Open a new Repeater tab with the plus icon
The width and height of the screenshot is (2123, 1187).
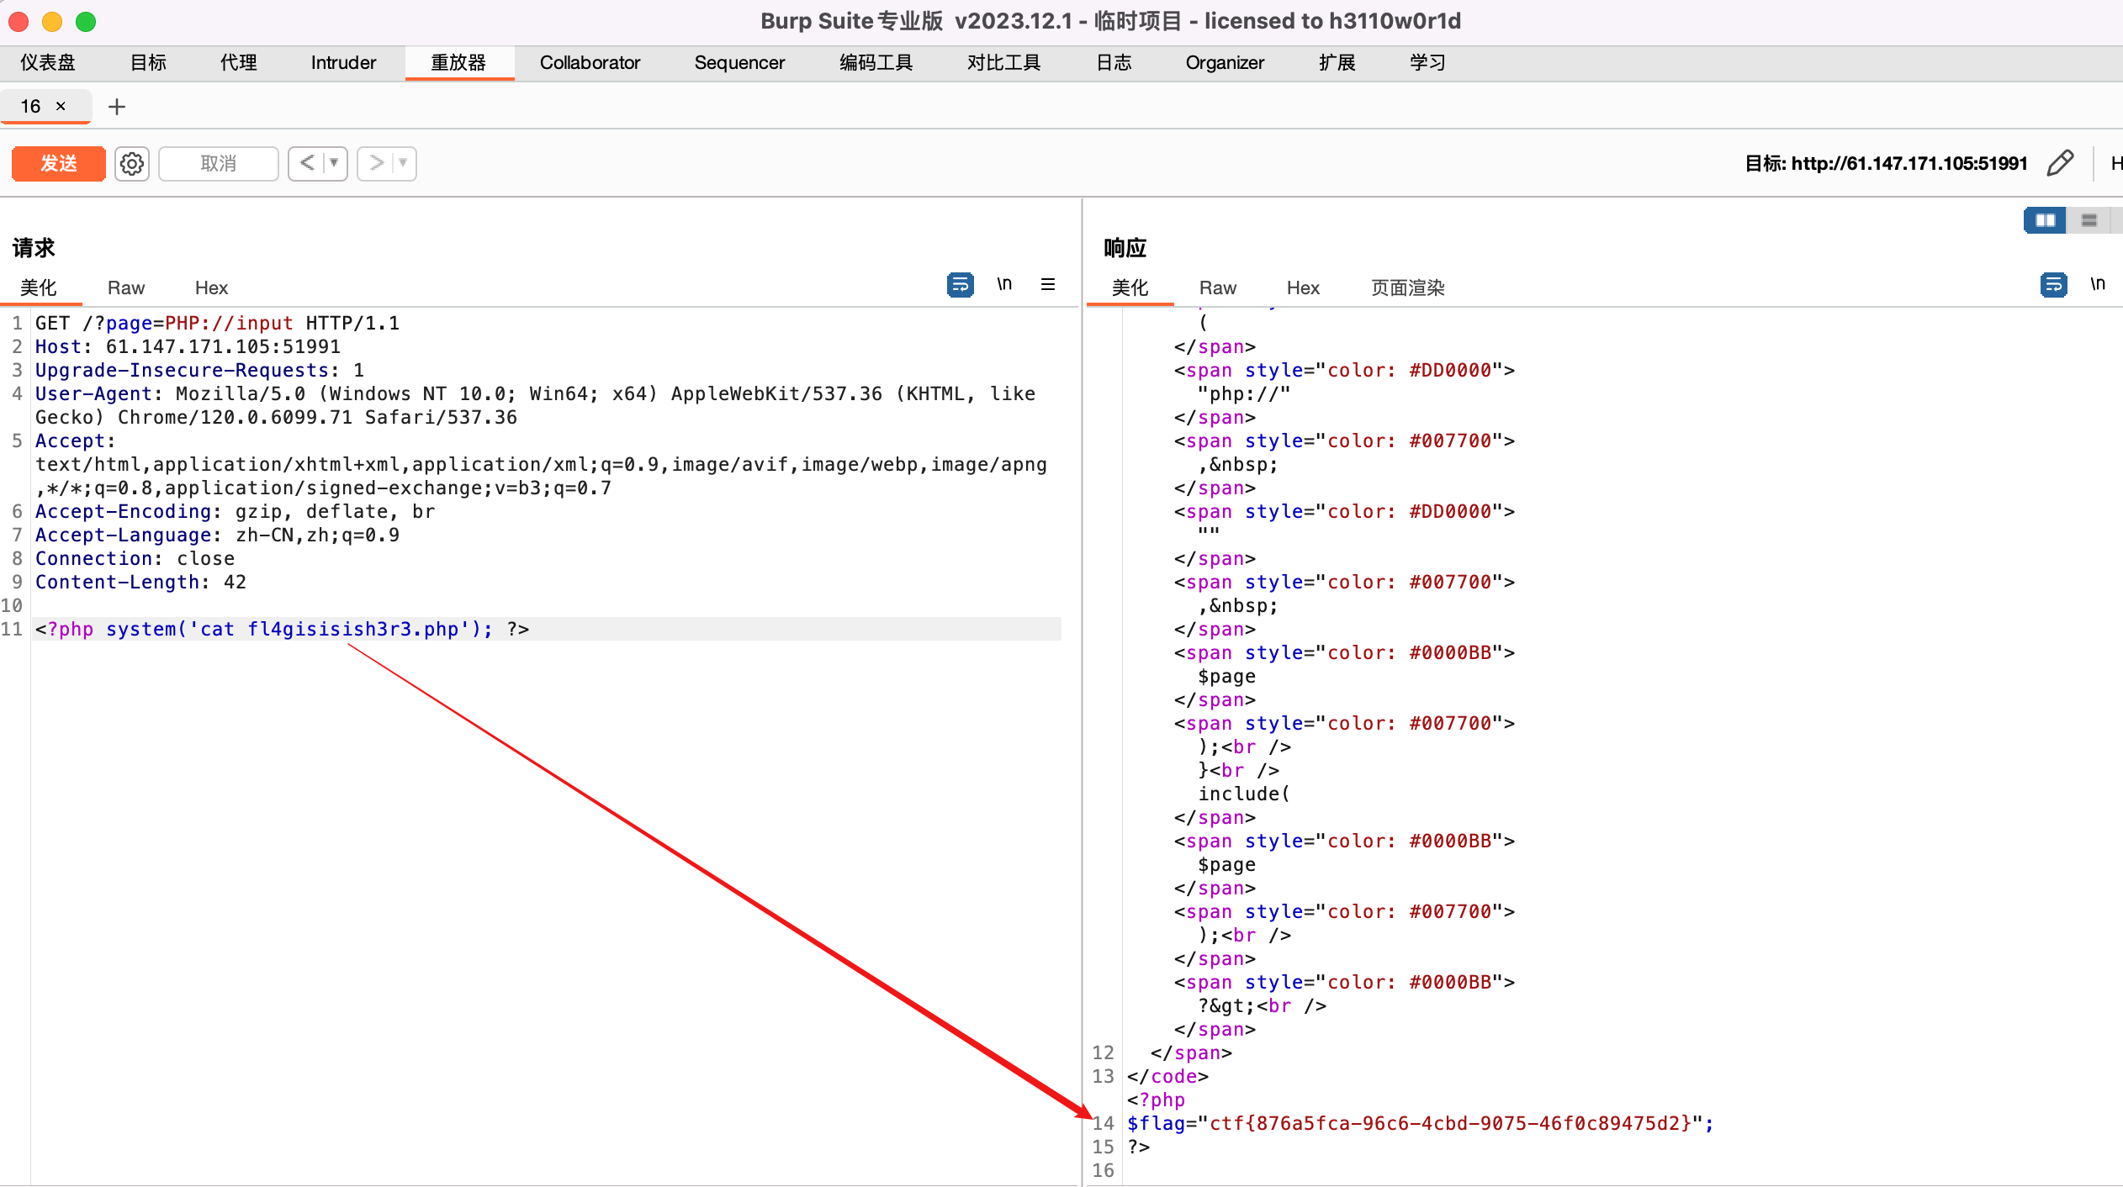tap(116, 106)
